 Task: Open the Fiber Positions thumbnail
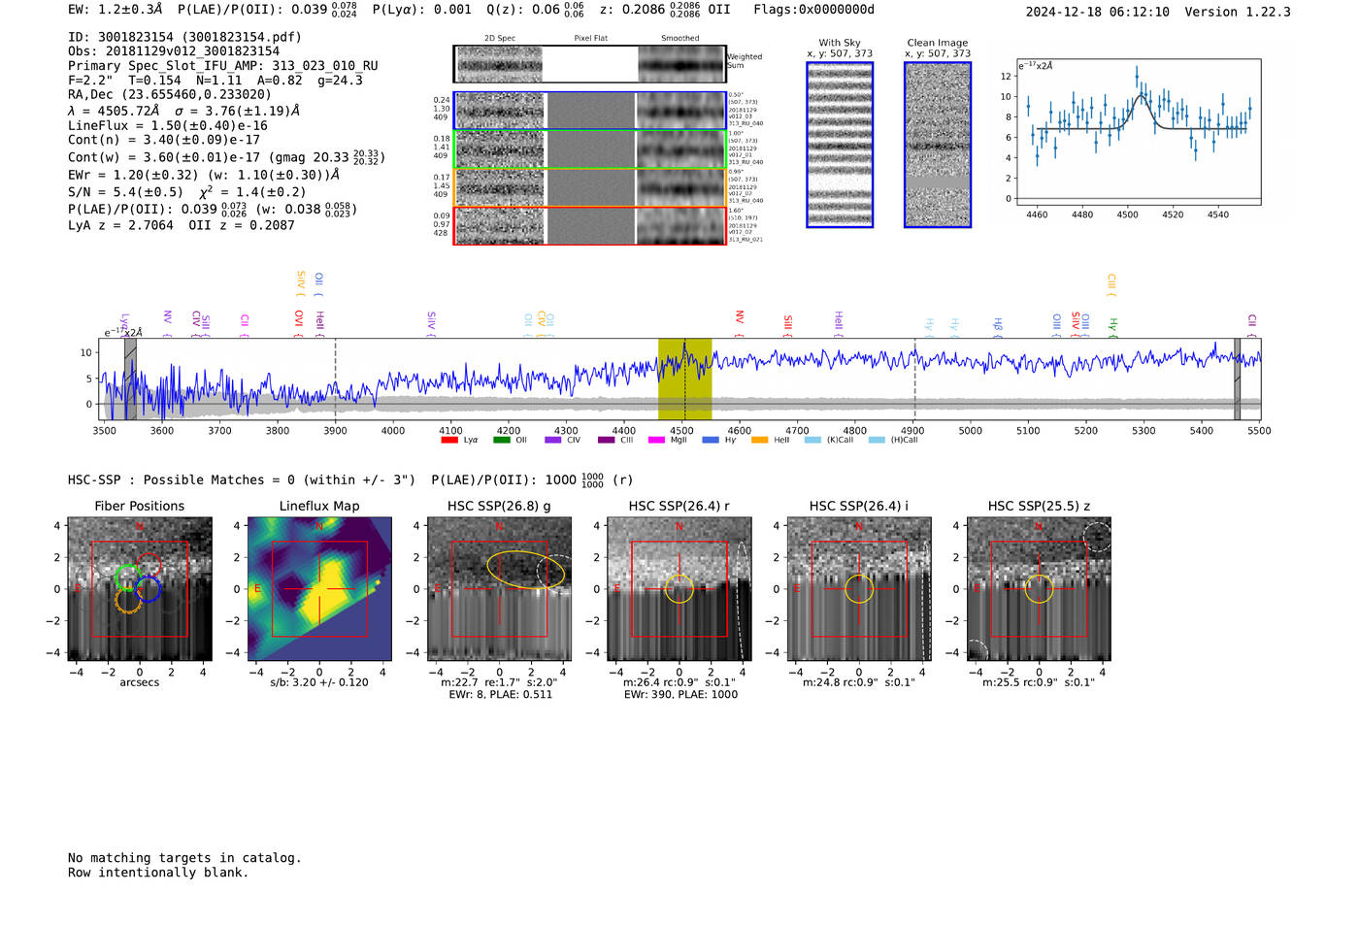coord(139,589)
